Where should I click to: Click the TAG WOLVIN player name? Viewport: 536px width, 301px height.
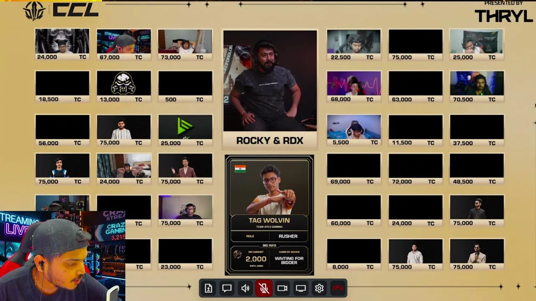[x=269, y=220]
